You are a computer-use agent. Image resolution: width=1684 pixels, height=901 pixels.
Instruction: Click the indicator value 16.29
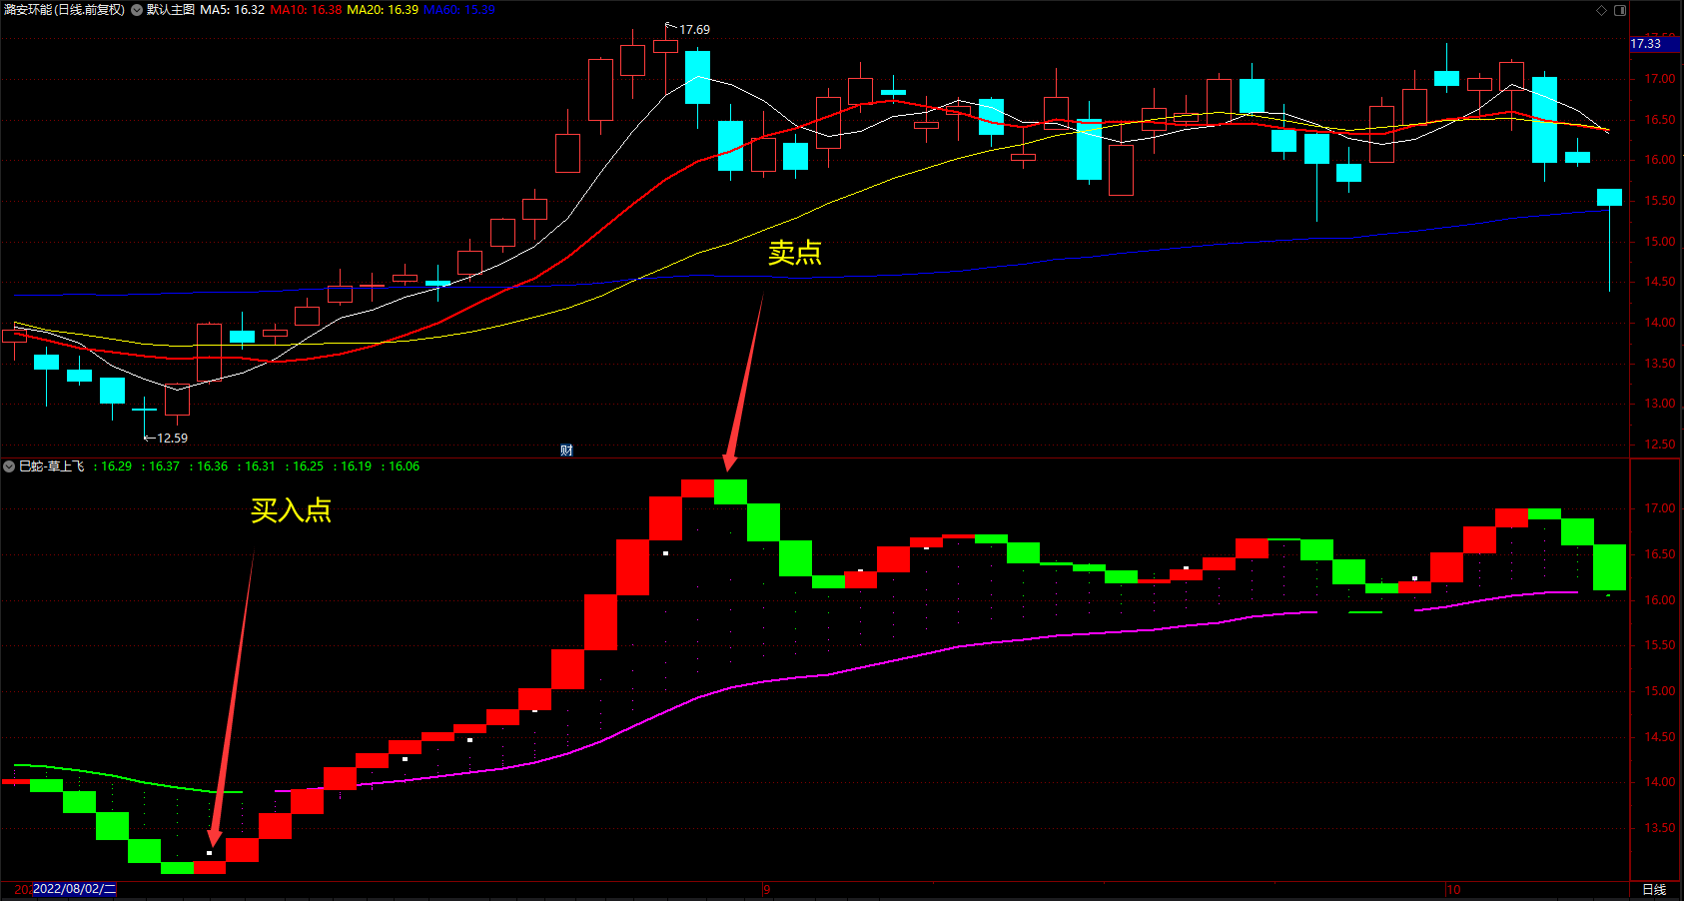click(116, 466)
